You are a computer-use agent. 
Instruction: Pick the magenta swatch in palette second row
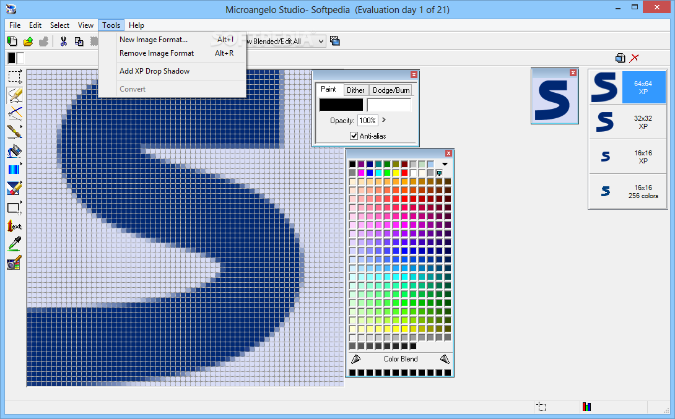pos(361,173)
